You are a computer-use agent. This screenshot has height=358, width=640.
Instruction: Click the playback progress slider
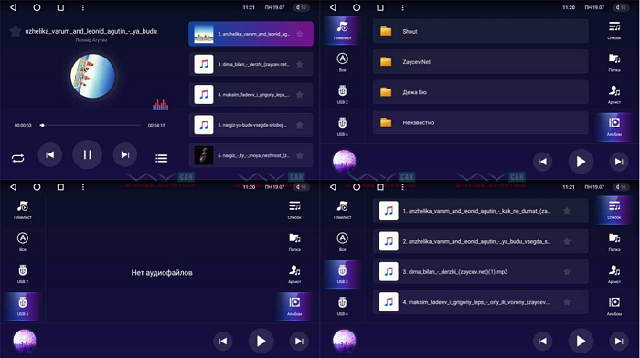point(91,126)
